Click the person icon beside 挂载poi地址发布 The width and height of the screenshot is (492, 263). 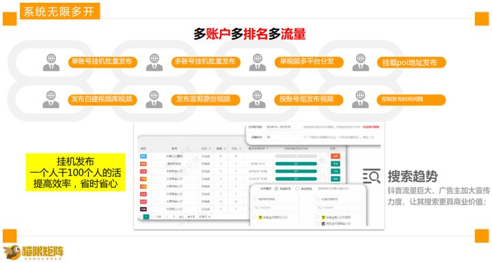click(x=361, y=62)
